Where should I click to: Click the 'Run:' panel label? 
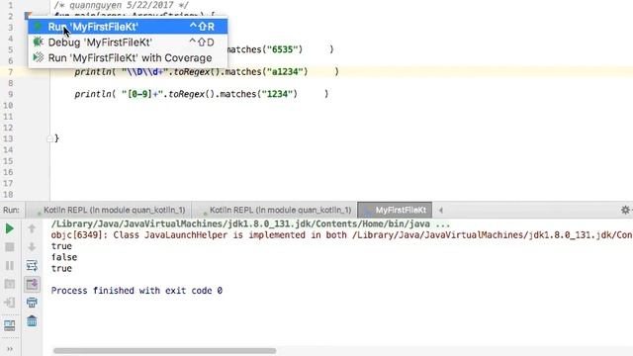(x=11, y=211)
